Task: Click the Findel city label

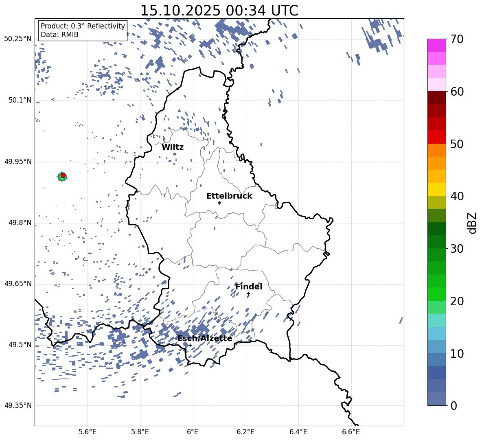Action: point(249,287)
